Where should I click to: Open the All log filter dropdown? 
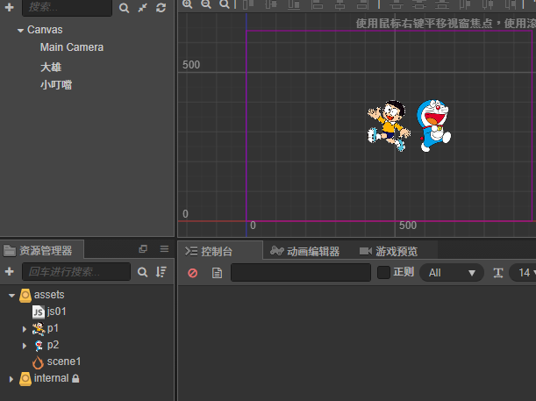[452, 273]
